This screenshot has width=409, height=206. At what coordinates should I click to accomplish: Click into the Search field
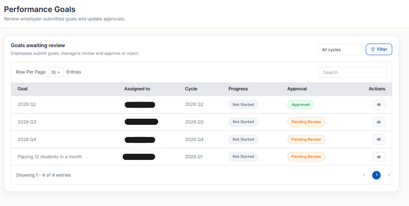352,72
